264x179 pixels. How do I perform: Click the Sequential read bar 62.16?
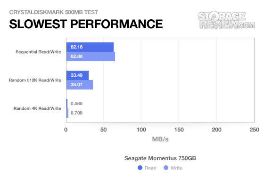click(x=90, y=47)
